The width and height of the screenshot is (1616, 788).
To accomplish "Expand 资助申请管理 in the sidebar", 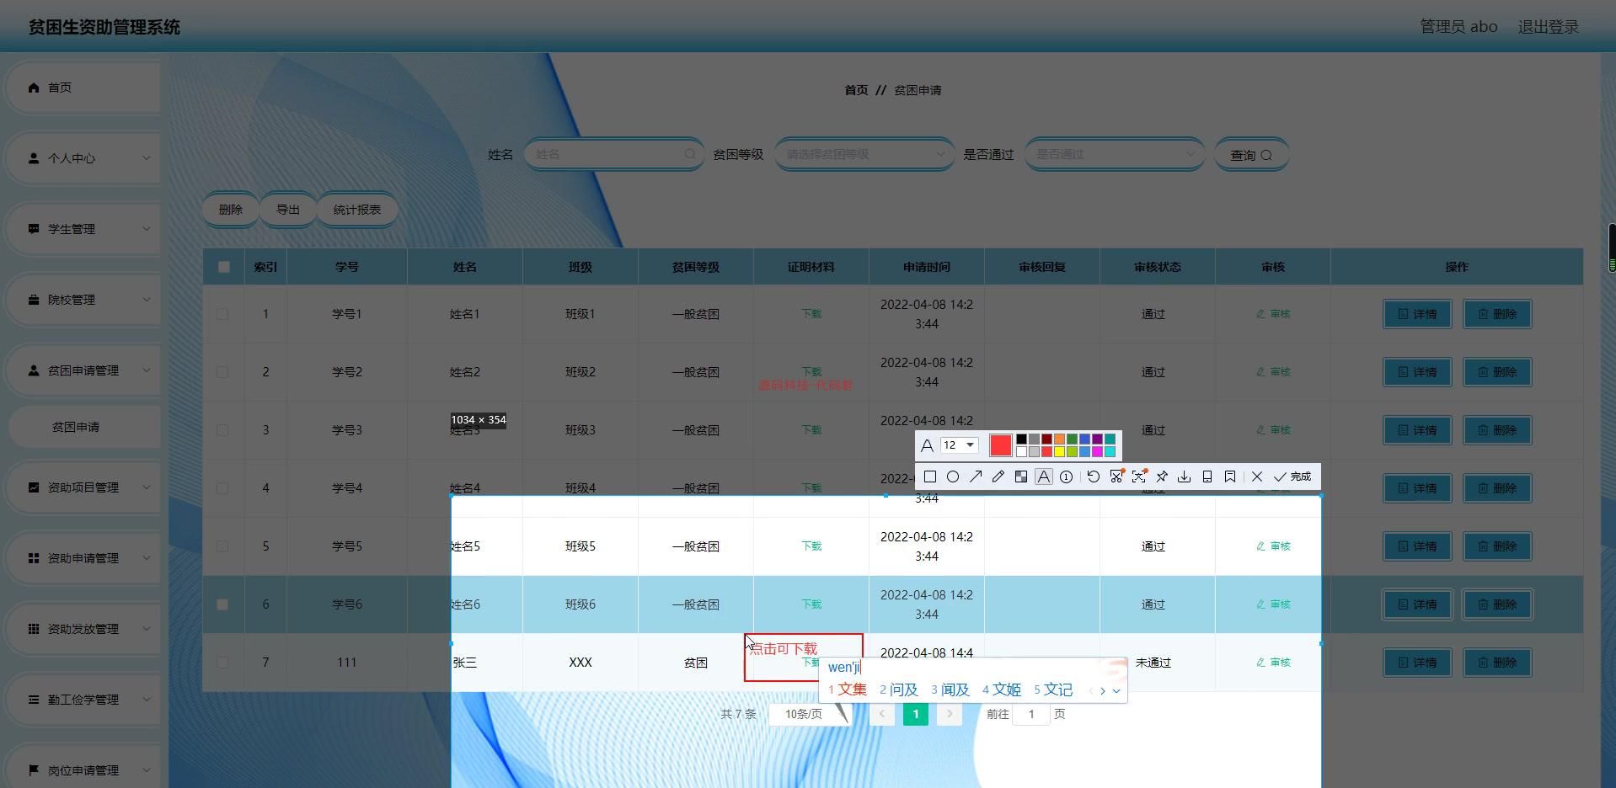I will point(83,558).
